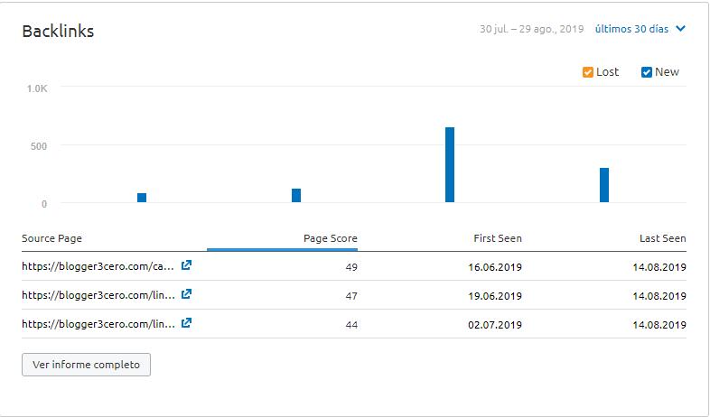The height and width of the screenshot is (417, 710).
Task: Open external link icon in Page Score 44 row
Action: tap(186, 323)
